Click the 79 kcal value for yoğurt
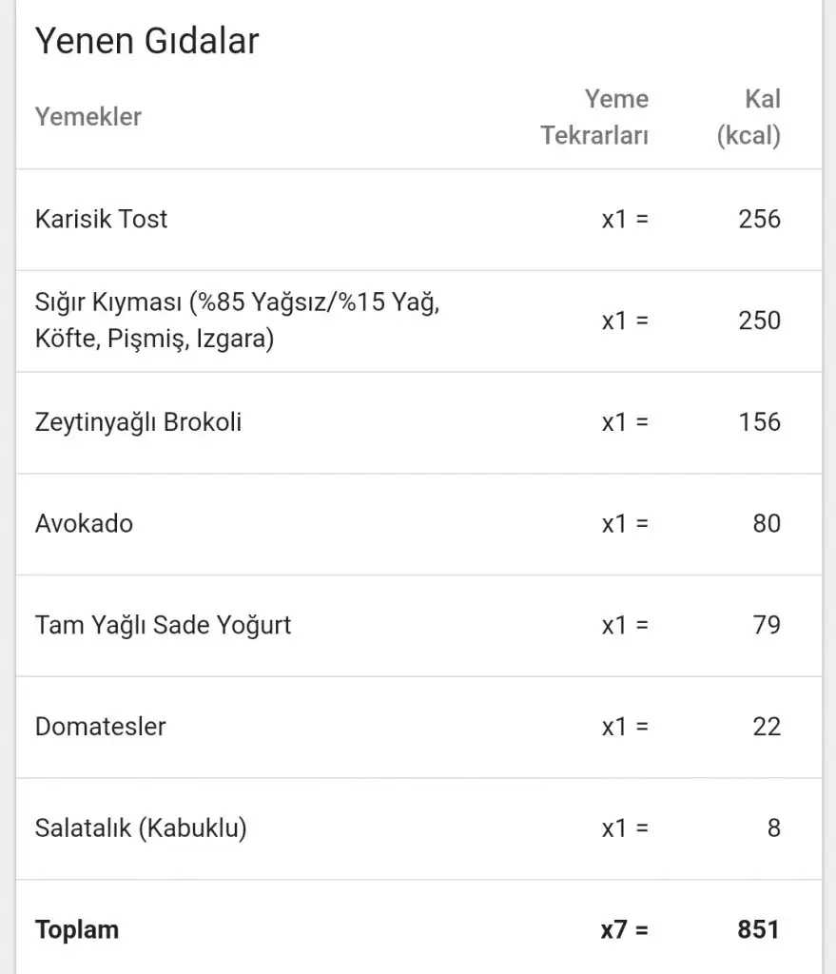Viewport: 836px width, 974px height. coord(766,625)
